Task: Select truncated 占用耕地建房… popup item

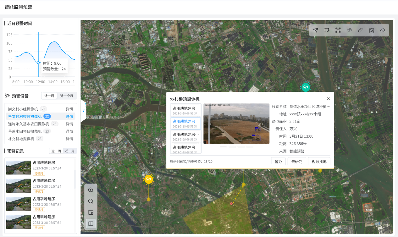Action: (186, 136)
